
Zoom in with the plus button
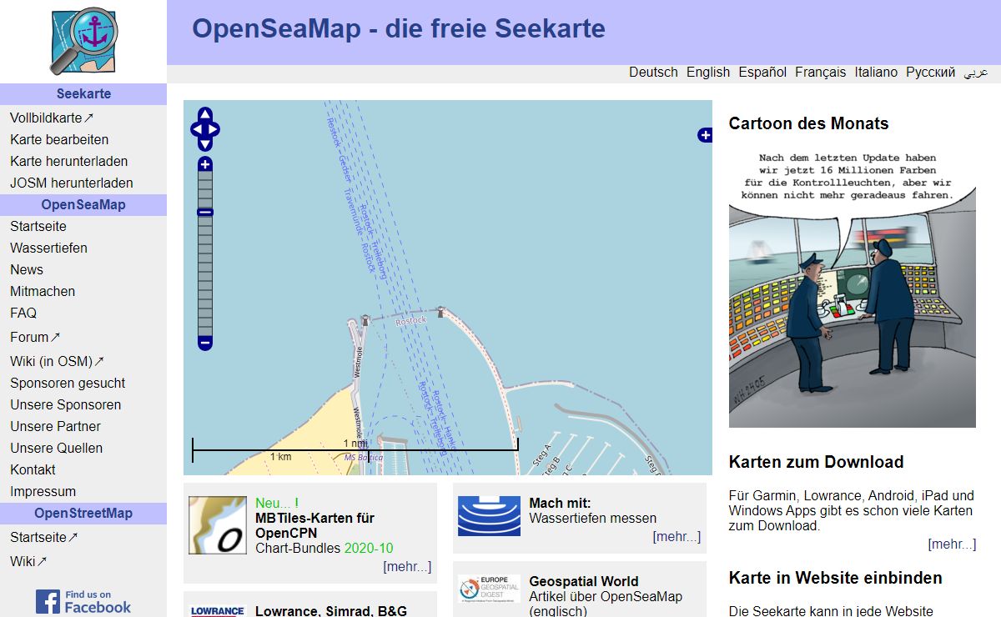click(x=205, y=163)
